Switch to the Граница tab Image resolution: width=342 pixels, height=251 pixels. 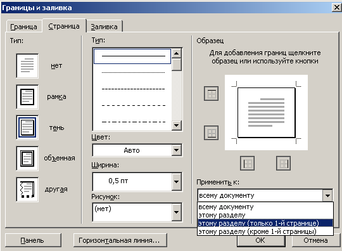tap(24, 27)
